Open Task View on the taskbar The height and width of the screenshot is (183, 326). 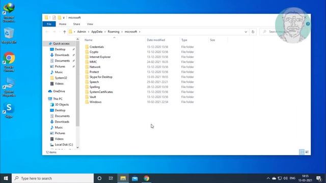click(x=111, y=178)
